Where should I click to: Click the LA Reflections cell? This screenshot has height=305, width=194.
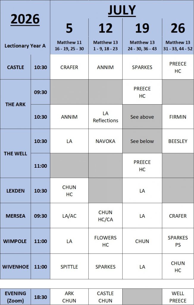(105, 117)
